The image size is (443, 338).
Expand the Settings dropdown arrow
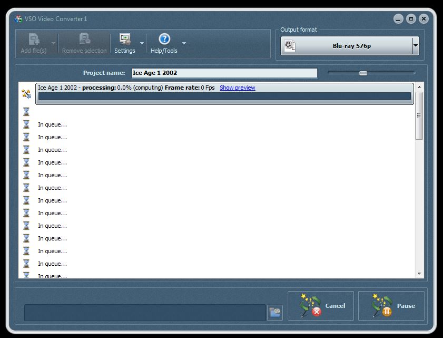point(142,43)
